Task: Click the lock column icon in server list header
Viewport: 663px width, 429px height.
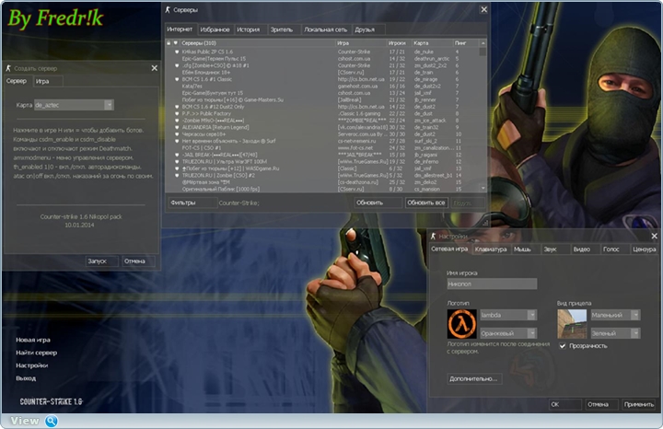Action: tap(169, 42)
